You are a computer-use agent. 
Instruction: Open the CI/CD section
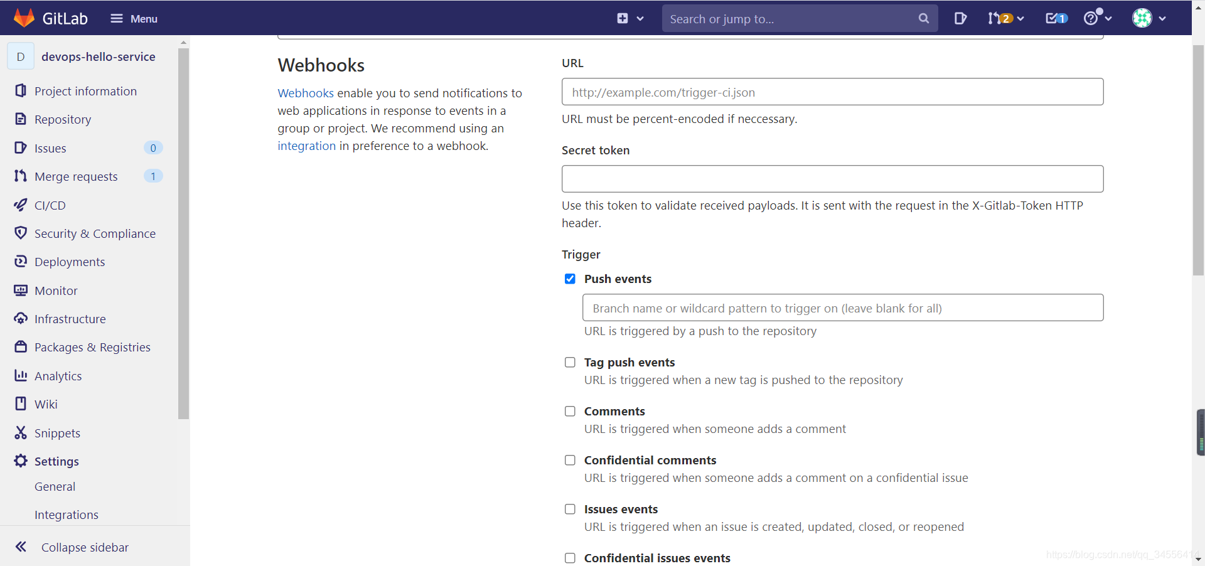[x=49, y=205]
